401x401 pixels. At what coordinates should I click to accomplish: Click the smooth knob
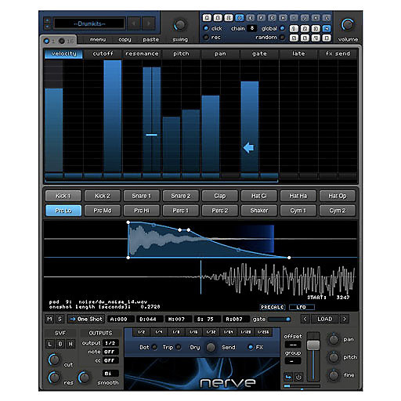[84, 378]
